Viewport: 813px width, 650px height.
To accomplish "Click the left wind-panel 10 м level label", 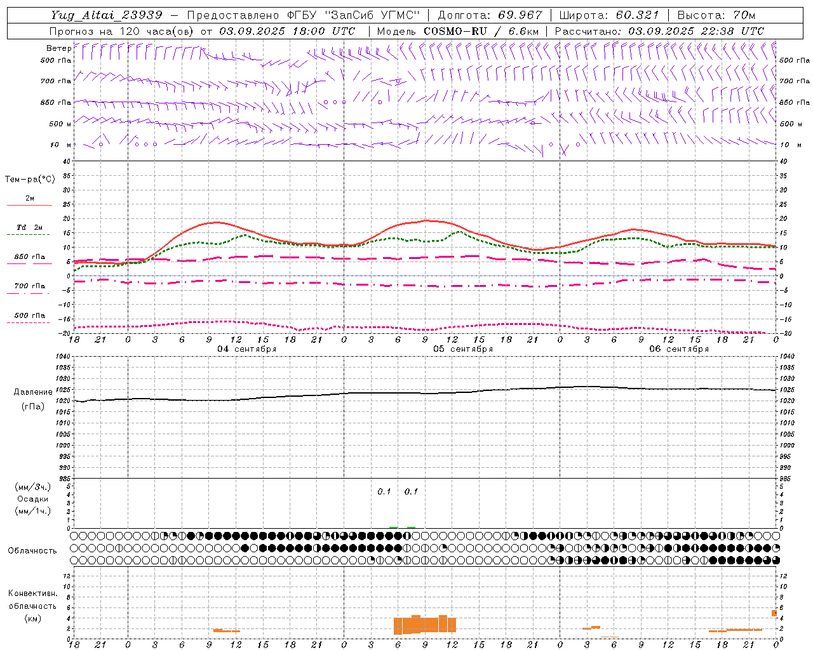I will [x=61, y=145].
